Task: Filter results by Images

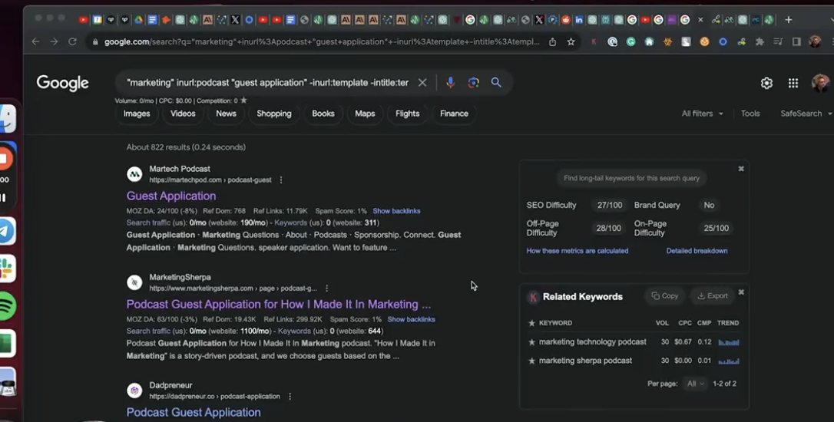Action: pyautogui.click(x=137, y=114)
